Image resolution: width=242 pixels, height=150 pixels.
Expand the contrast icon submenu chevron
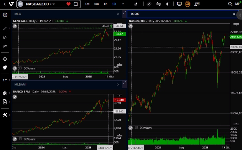tap(10, 93)
